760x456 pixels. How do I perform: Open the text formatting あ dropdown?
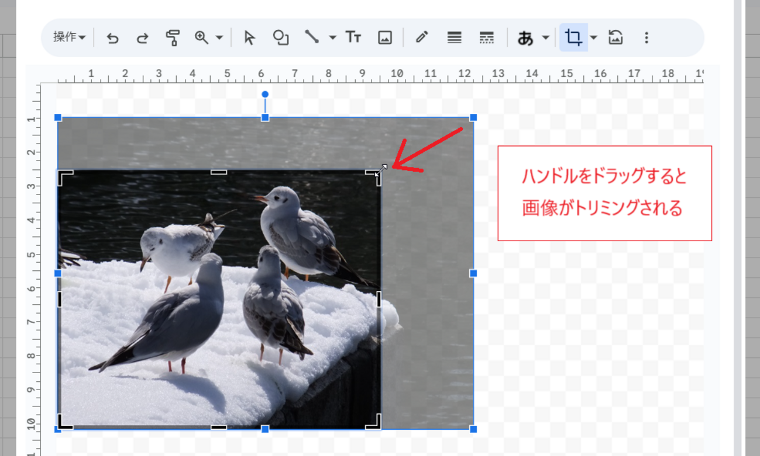[544, 37]
